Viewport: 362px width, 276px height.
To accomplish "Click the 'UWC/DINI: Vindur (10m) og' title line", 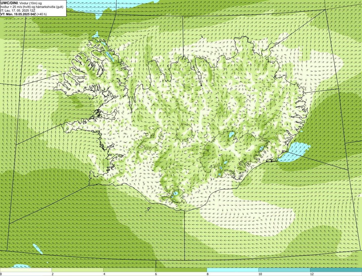I will tap(21, 3).
